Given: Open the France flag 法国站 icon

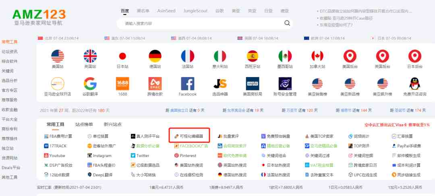Looking at the screenshot, I should point(188,56).
